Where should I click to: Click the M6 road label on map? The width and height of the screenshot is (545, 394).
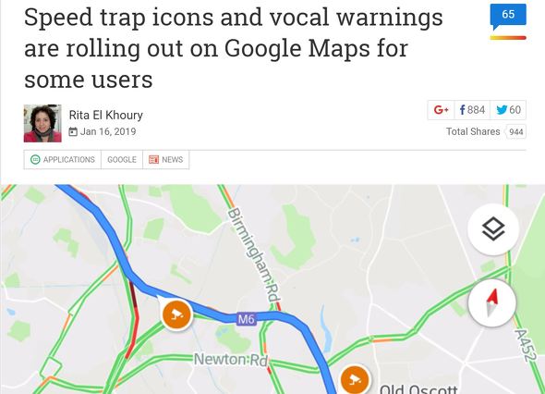[x=247, y=319]
